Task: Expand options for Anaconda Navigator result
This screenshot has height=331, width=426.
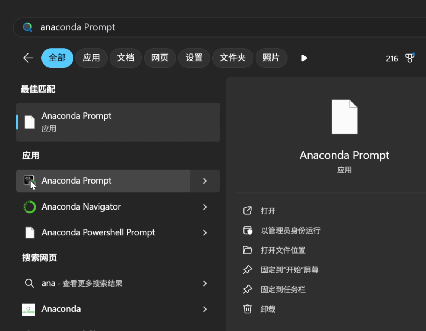Action: (205, 207)
